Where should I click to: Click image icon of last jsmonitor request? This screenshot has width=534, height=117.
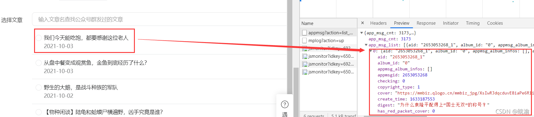pos(305,72)
